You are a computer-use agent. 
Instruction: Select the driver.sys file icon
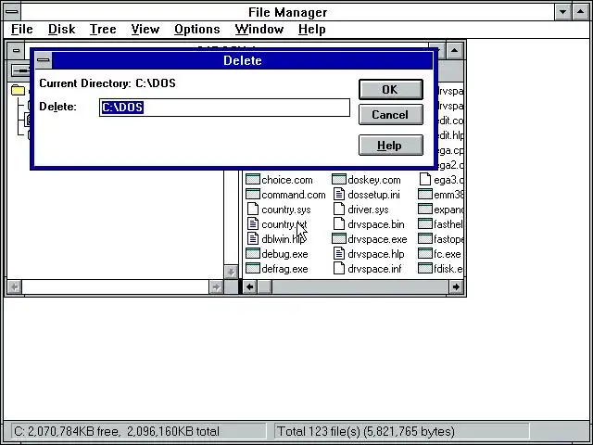tap(339, 209)
